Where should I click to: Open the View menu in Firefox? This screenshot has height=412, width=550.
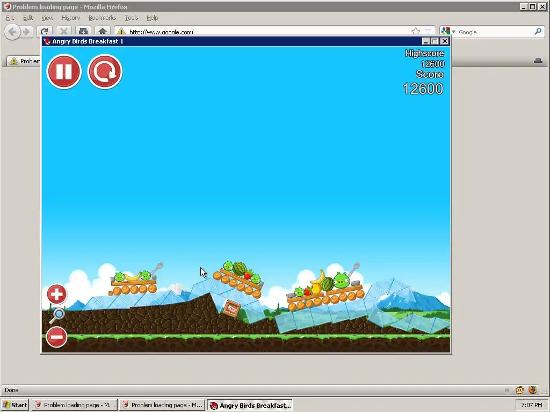point(47,18)
